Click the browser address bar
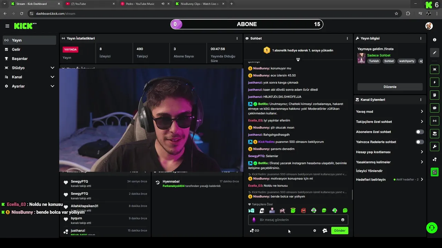 point(214,13)
